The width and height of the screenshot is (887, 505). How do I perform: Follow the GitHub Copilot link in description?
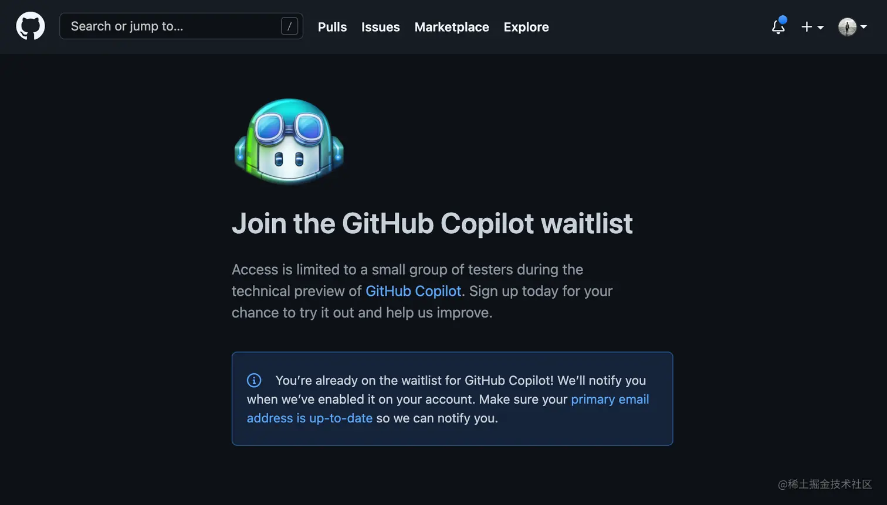click(x=413, y=291)
